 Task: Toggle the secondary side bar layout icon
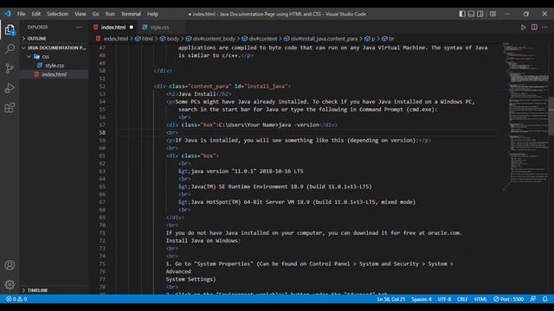pyautogui.click(x=480, y=14)
